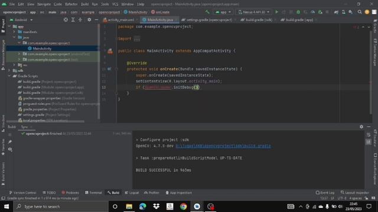Image resolution: width=378 pixels, height=212 pixels.
Task: Expand the sdk module
Action: point(9,71)
